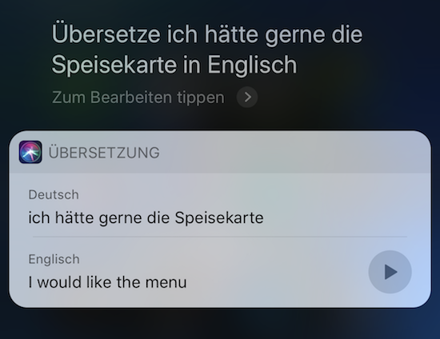Tap the dark background below the card

pos(220,324)
